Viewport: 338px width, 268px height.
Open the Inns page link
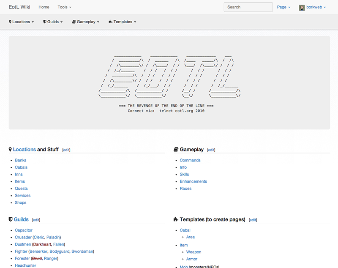point(19,175)
